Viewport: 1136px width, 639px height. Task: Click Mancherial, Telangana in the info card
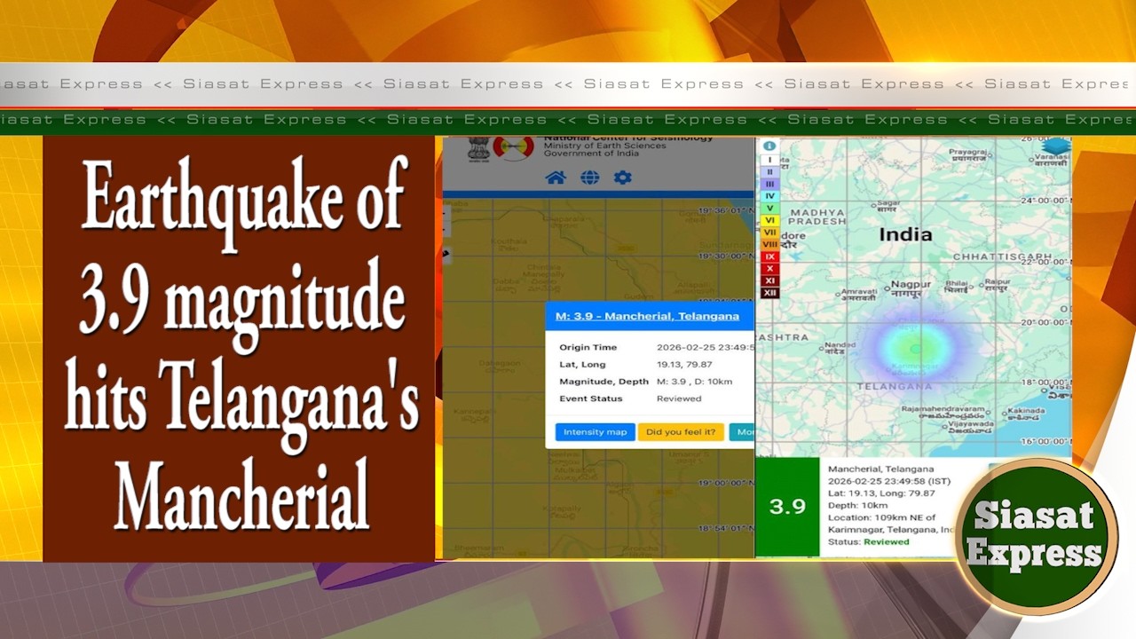pyautogui.click(x=880, y=469)
